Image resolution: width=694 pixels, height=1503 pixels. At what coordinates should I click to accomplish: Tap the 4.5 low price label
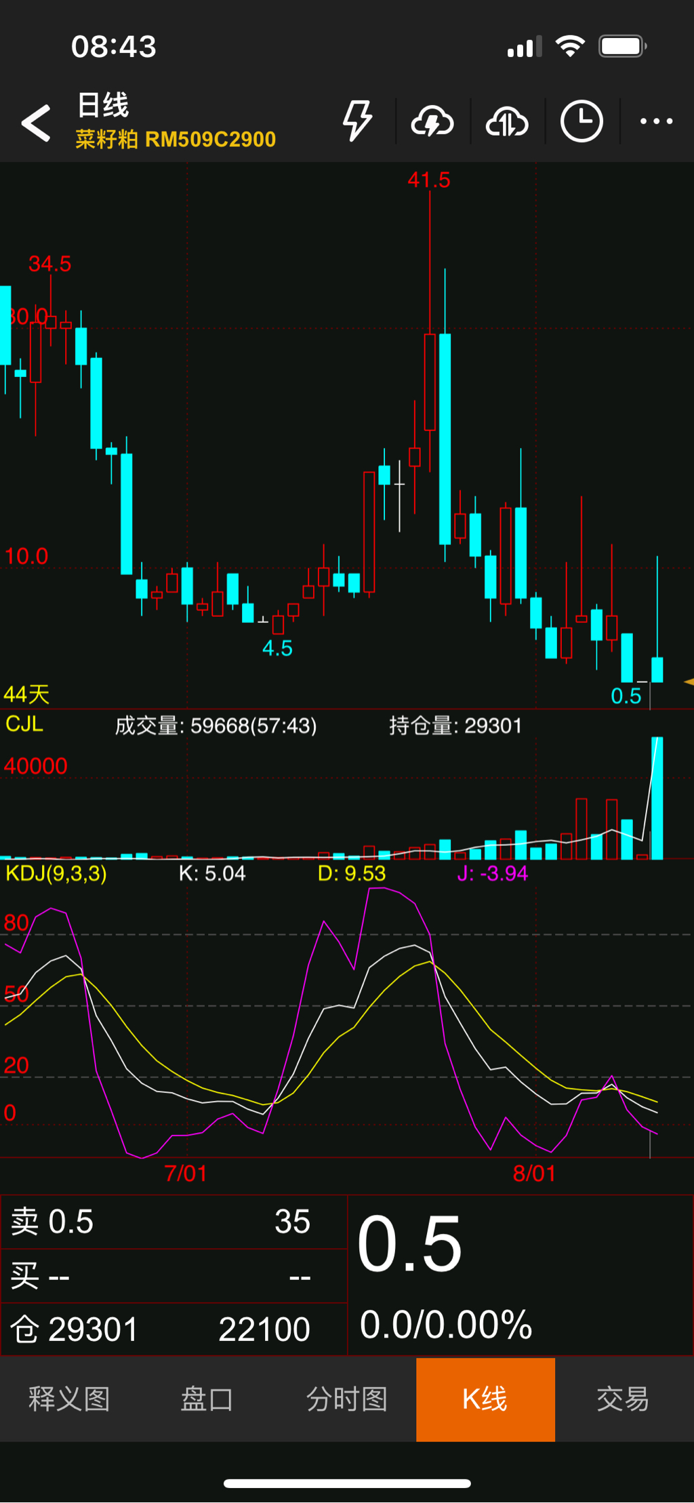(277, 649)
